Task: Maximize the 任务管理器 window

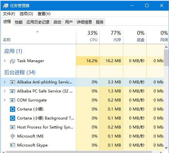Action: coord(147,5)
